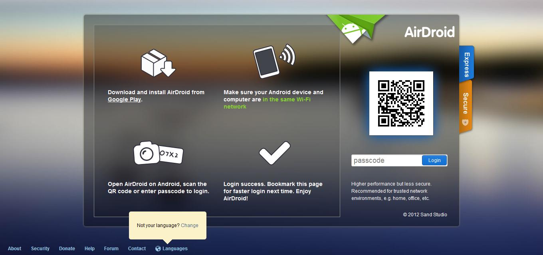The height and width of the screenshot is (255, 543).
Task: Click Change in the language tooltip
Action: (190, 225)
